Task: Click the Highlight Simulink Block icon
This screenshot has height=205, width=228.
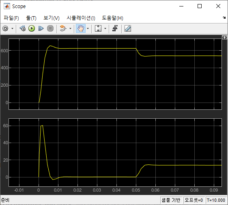Action: (63, 28)
